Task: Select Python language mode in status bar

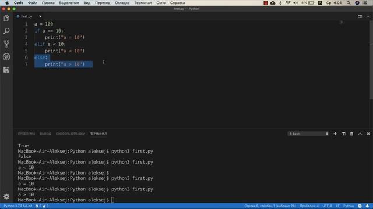Action: [x=349, y=206]
